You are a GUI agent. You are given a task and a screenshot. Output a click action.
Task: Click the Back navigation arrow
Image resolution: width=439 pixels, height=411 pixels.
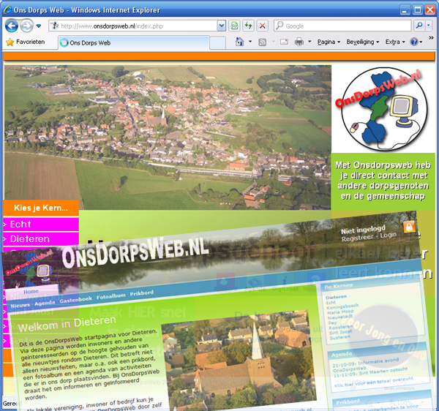(12, 26)
